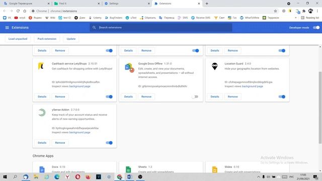Open the Receive SMS bookmark
Viewport: 322px width, 181px height.
click(x=201, y=18)
